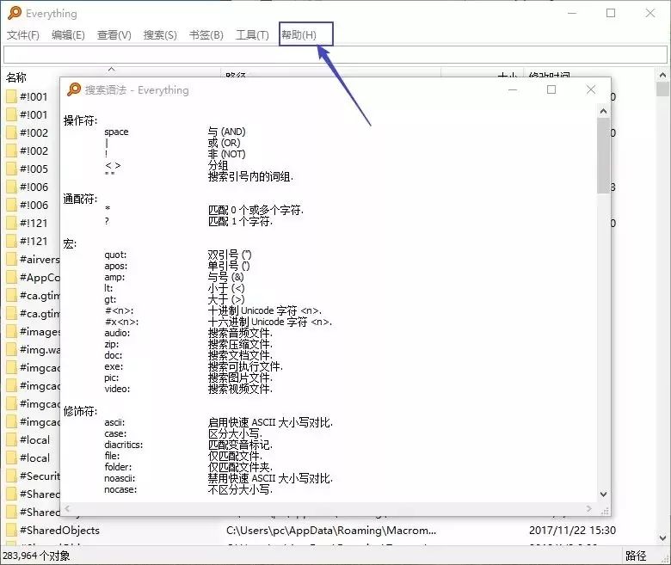The height and width of the screenshot is (565, 671).
Task: Click the noascii: modifier entry
Action: point(120,478)
